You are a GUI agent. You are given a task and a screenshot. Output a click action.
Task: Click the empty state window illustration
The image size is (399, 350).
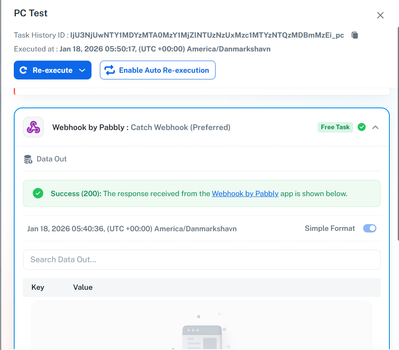tap(202, 337)
